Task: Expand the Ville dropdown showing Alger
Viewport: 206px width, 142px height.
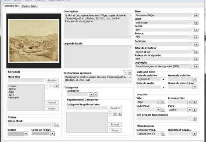Action: point(158,102)
